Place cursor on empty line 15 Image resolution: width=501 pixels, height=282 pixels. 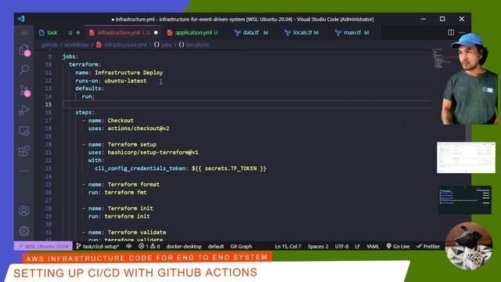point(246,104)
